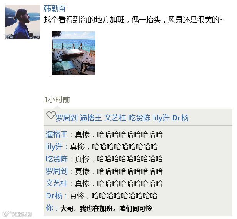Click the heart like icon
Viewport: 237px width, 219px height.
51,115
